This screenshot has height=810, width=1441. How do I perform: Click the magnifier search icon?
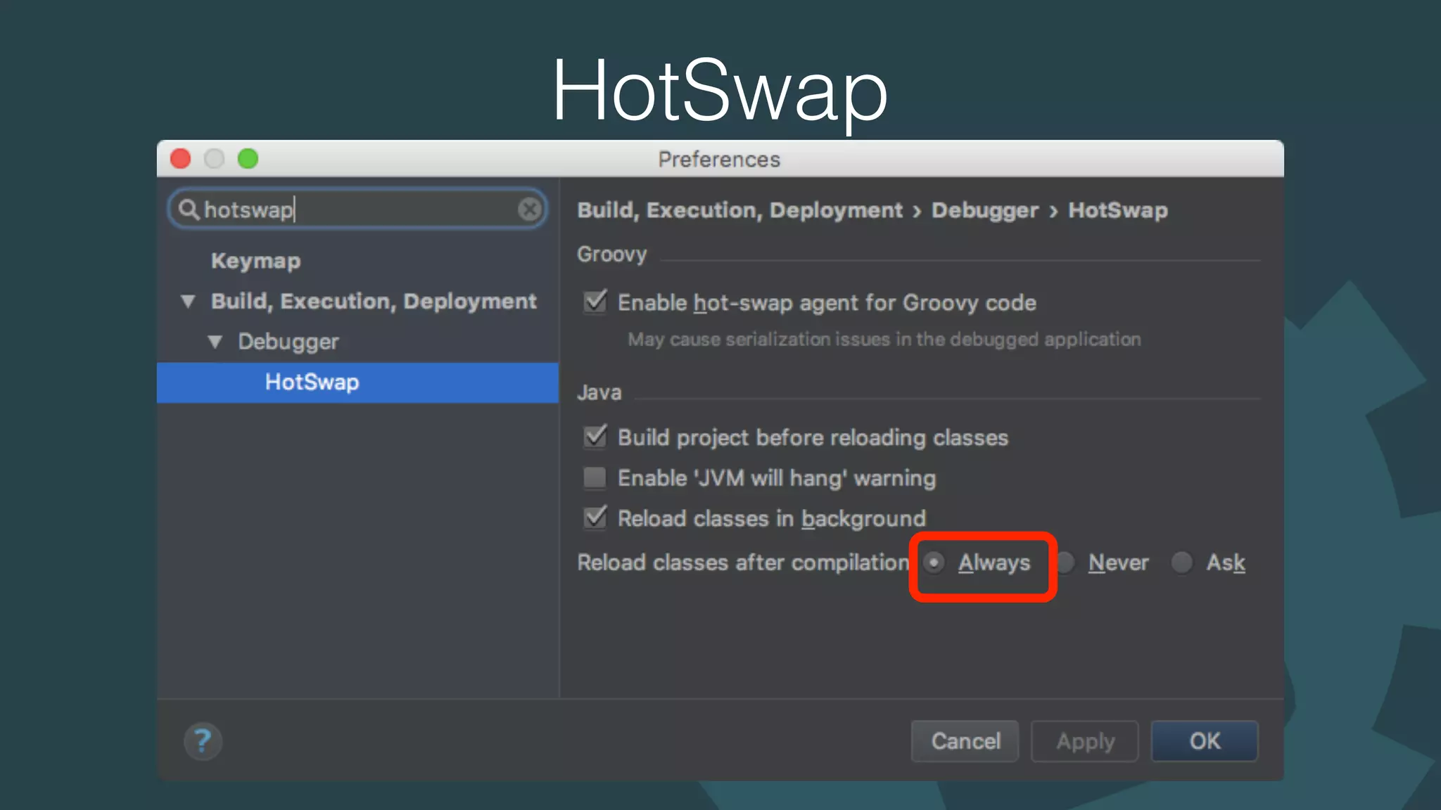click(x=188, y=209)
